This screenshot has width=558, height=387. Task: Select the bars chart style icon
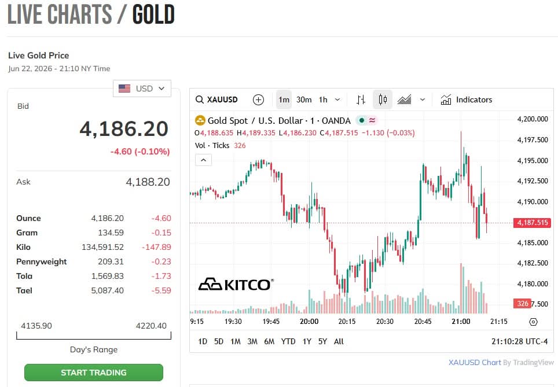pos(361,100)
